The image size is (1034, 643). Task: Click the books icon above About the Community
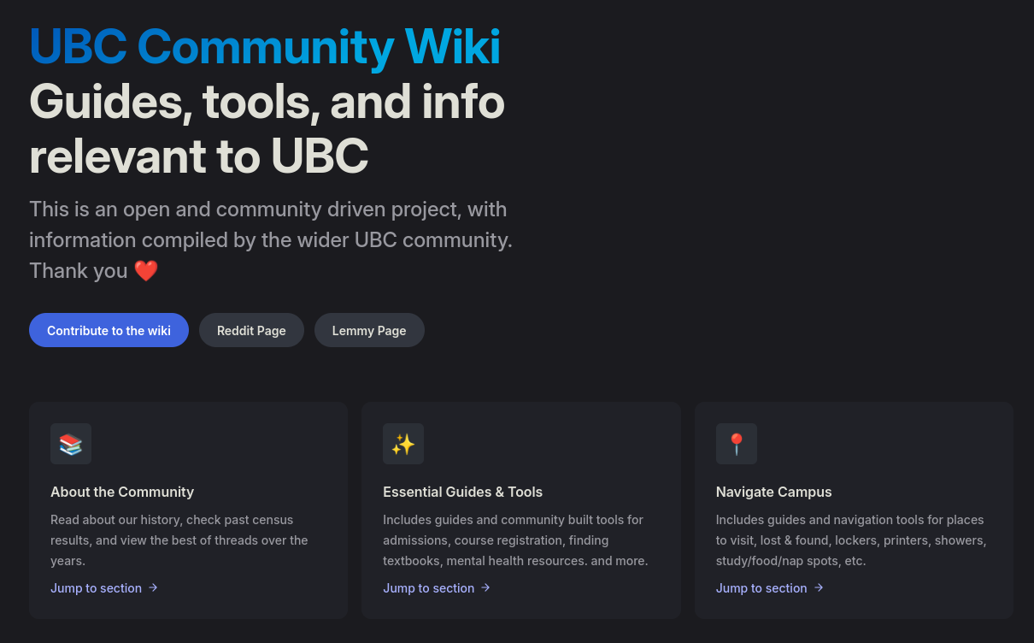[x=71, y=444]
